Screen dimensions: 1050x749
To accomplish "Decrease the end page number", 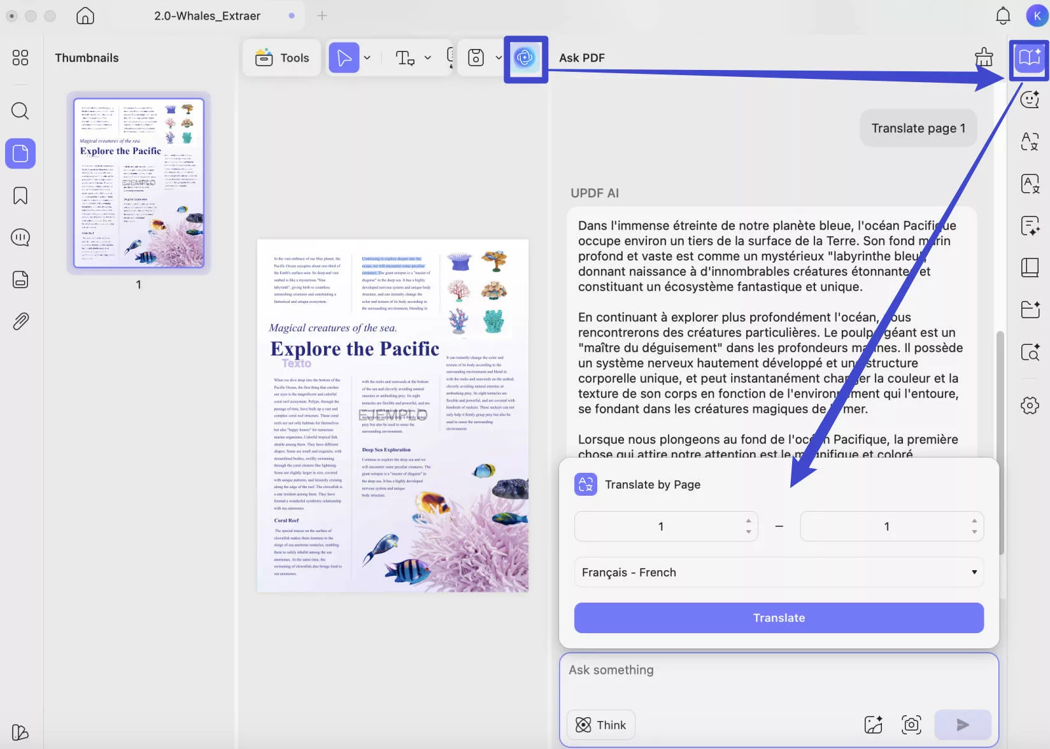I will 974,532.
